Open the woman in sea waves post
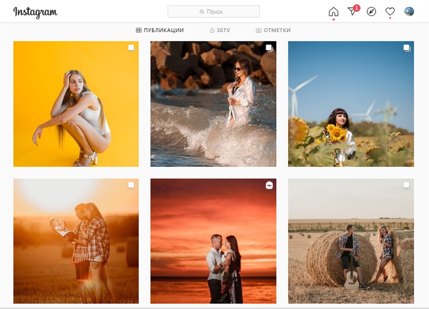The height and width of the screenshot is (309, 429). coord(213,104)
